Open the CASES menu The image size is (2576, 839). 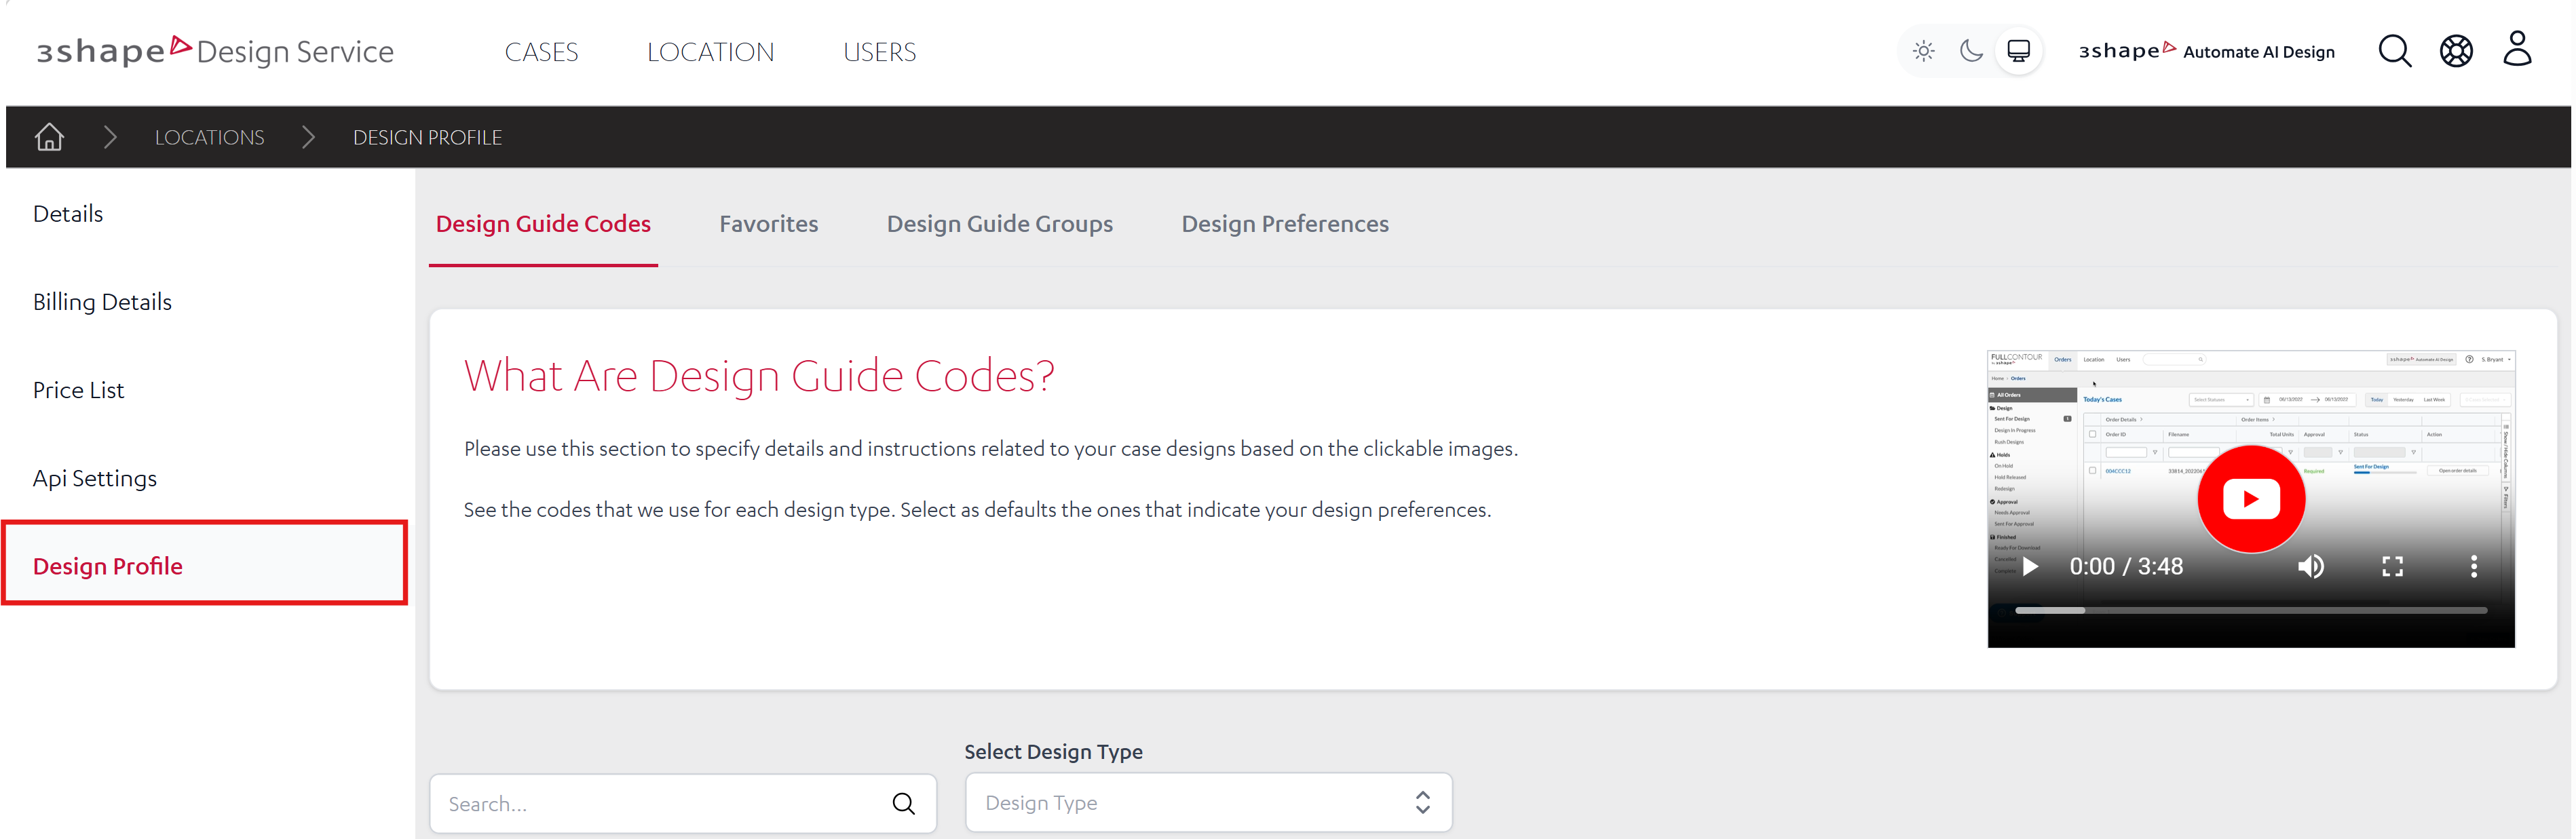[x=541, y=52]
